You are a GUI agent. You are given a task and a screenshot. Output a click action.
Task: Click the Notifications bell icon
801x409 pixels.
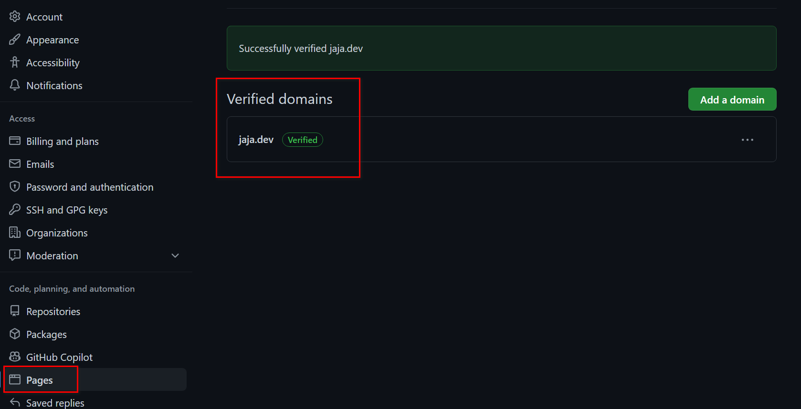(15, 85)
